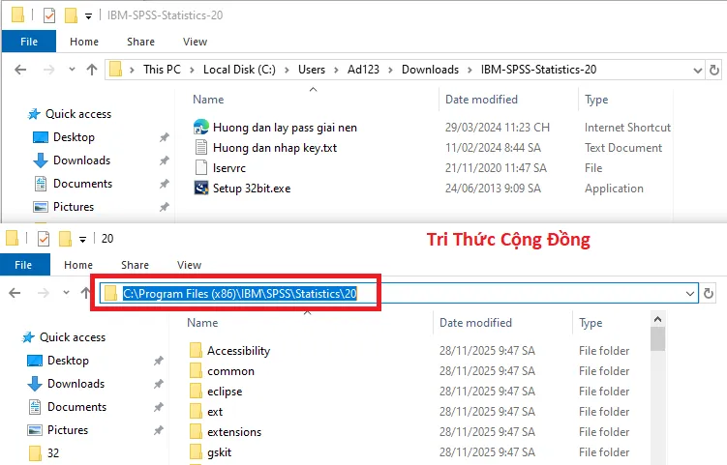727x465 pixels.
Task: Open the File tab in IBM-SPSS-Statistics-20 window
Action: 29,42
